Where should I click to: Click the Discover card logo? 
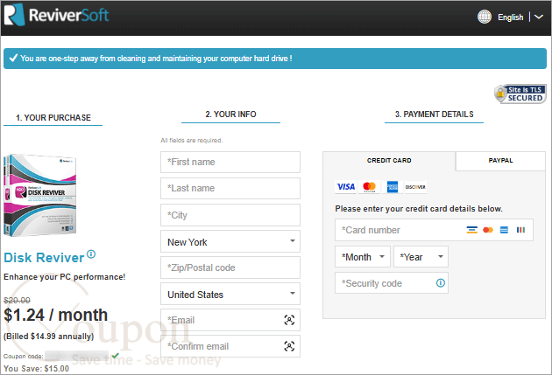coord(415,186)
